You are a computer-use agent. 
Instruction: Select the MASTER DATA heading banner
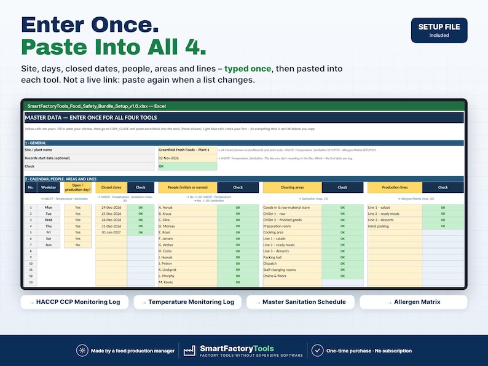click(x=244, y=117)
